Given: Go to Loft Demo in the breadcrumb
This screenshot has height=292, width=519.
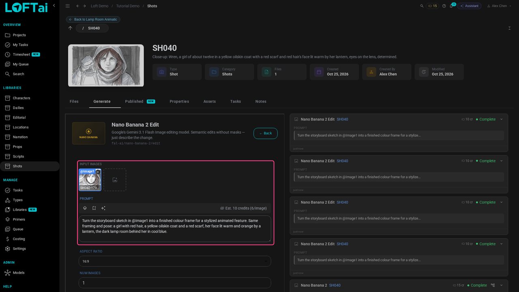Looking at the screenshot, I should coord(99,6).
